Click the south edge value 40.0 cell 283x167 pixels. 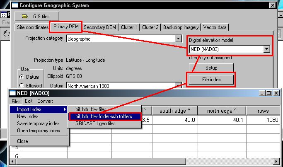[x=174, y=121]
